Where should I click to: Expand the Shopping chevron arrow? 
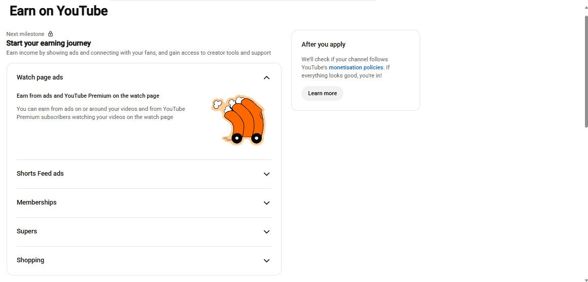267,261
